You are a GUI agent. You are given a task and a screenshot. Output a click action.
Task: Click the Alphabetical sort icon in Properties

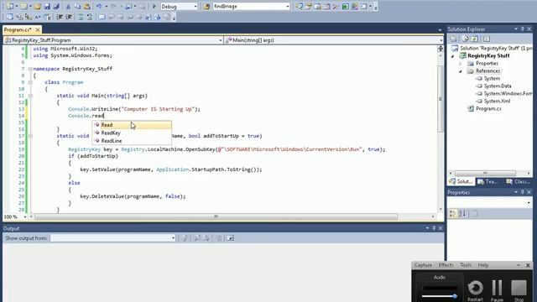coord(462,214)
